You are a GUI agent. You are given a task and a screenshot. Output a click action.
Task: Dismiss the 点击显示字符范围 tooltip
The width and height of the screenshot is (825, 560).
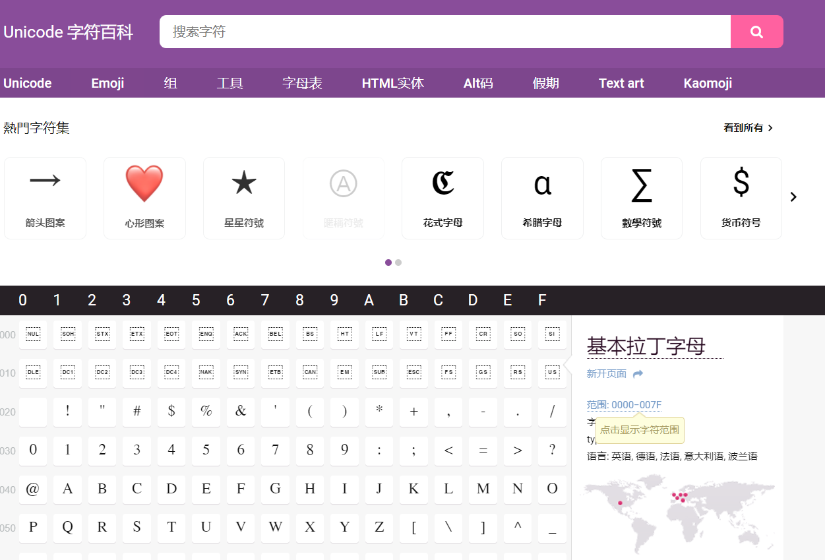(x=640, y=429)
